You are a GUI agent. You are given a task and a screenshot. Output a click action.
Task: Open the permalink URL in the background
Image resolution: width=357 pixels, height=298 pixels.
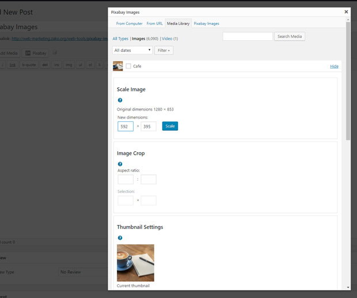(59, 39)
